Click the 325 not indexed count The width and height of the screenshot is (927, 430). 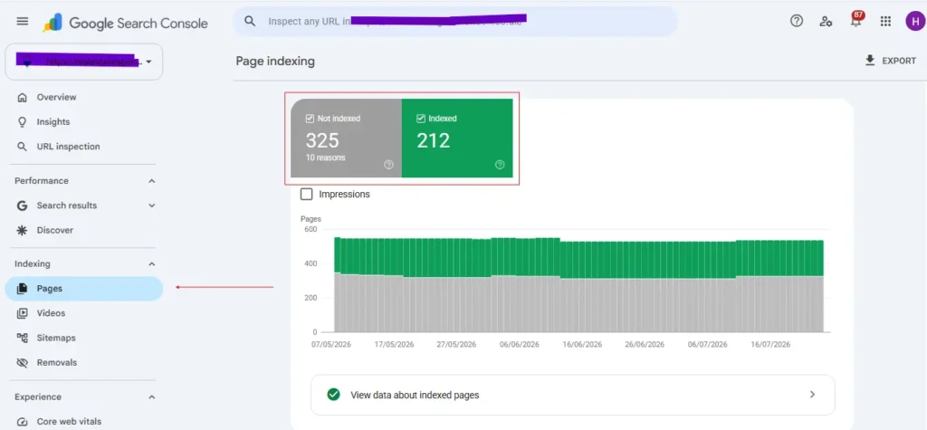[322, 141]
